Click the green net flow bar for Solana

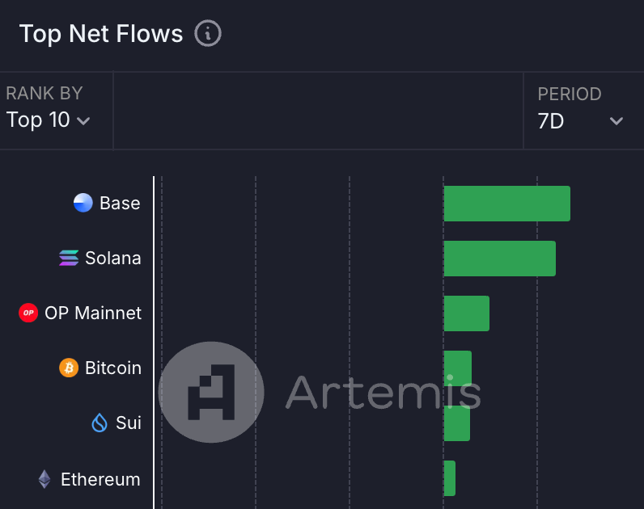coord(500,259)
